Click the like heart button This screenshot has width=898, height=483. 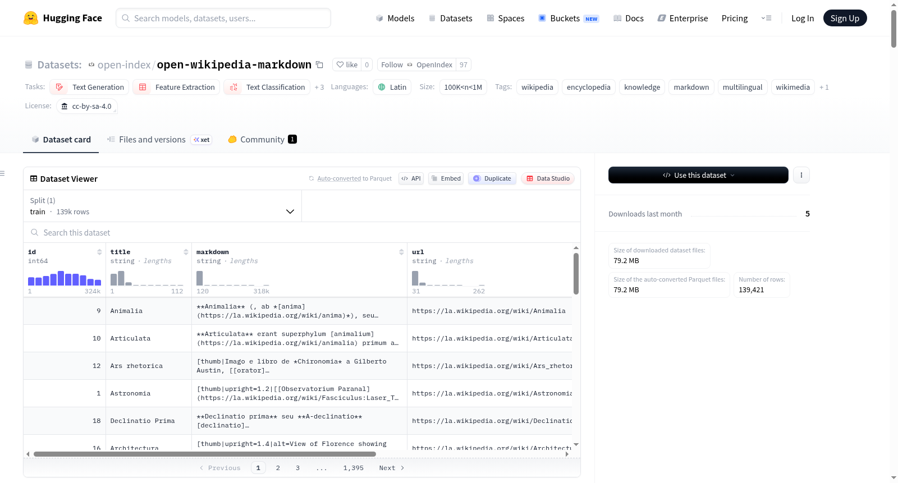(x=347, y=65)
